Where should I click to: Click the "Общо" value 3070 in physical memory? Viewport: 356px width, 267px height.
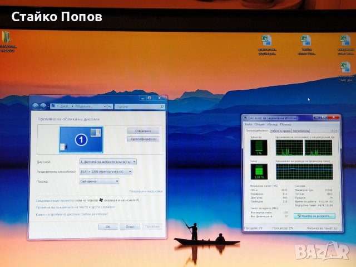(284, 190)
